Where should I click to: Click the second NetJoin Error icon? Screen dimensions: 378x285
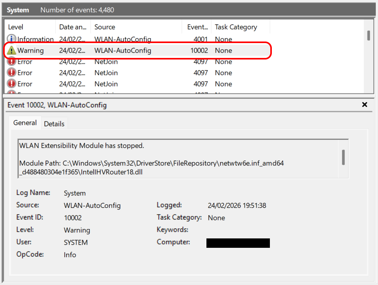coord(12,73)
